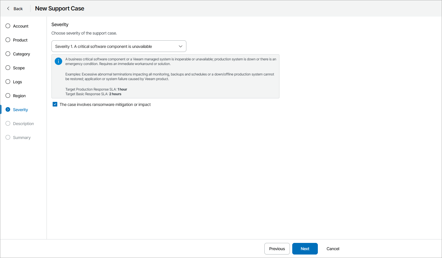Click the ransomware mitigation label text
Viewport: 442px width, 258px height.
(x=105, y=104)
